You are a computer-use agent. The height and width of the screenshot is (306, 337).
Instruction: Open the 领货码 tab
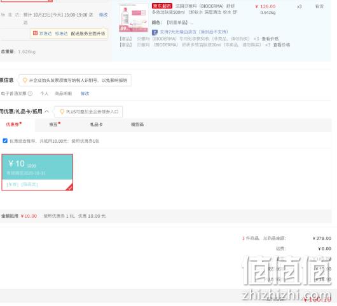coord(137,124)
